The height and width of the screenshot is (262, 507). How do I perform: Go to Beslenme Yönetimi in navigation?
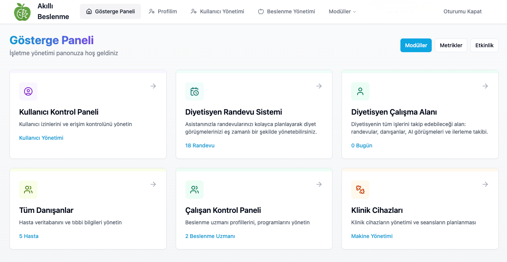pyautogui.click(x=287, y=11)
